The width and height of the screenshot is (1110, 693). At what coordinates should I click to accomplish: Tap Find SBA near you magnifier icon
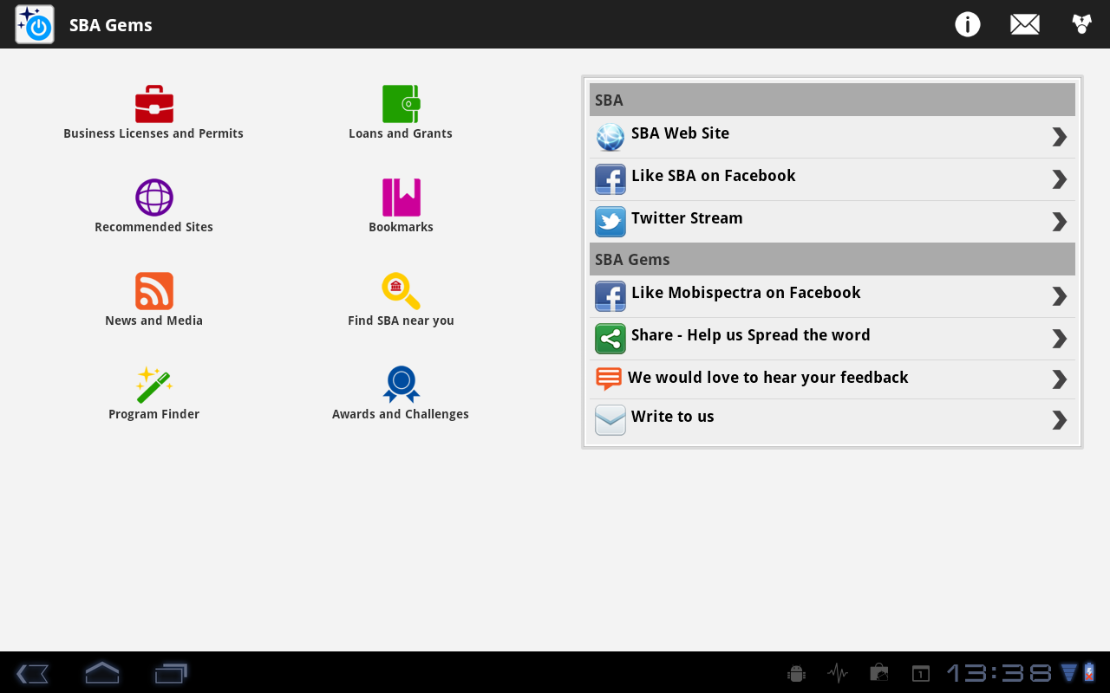point(402,291)
